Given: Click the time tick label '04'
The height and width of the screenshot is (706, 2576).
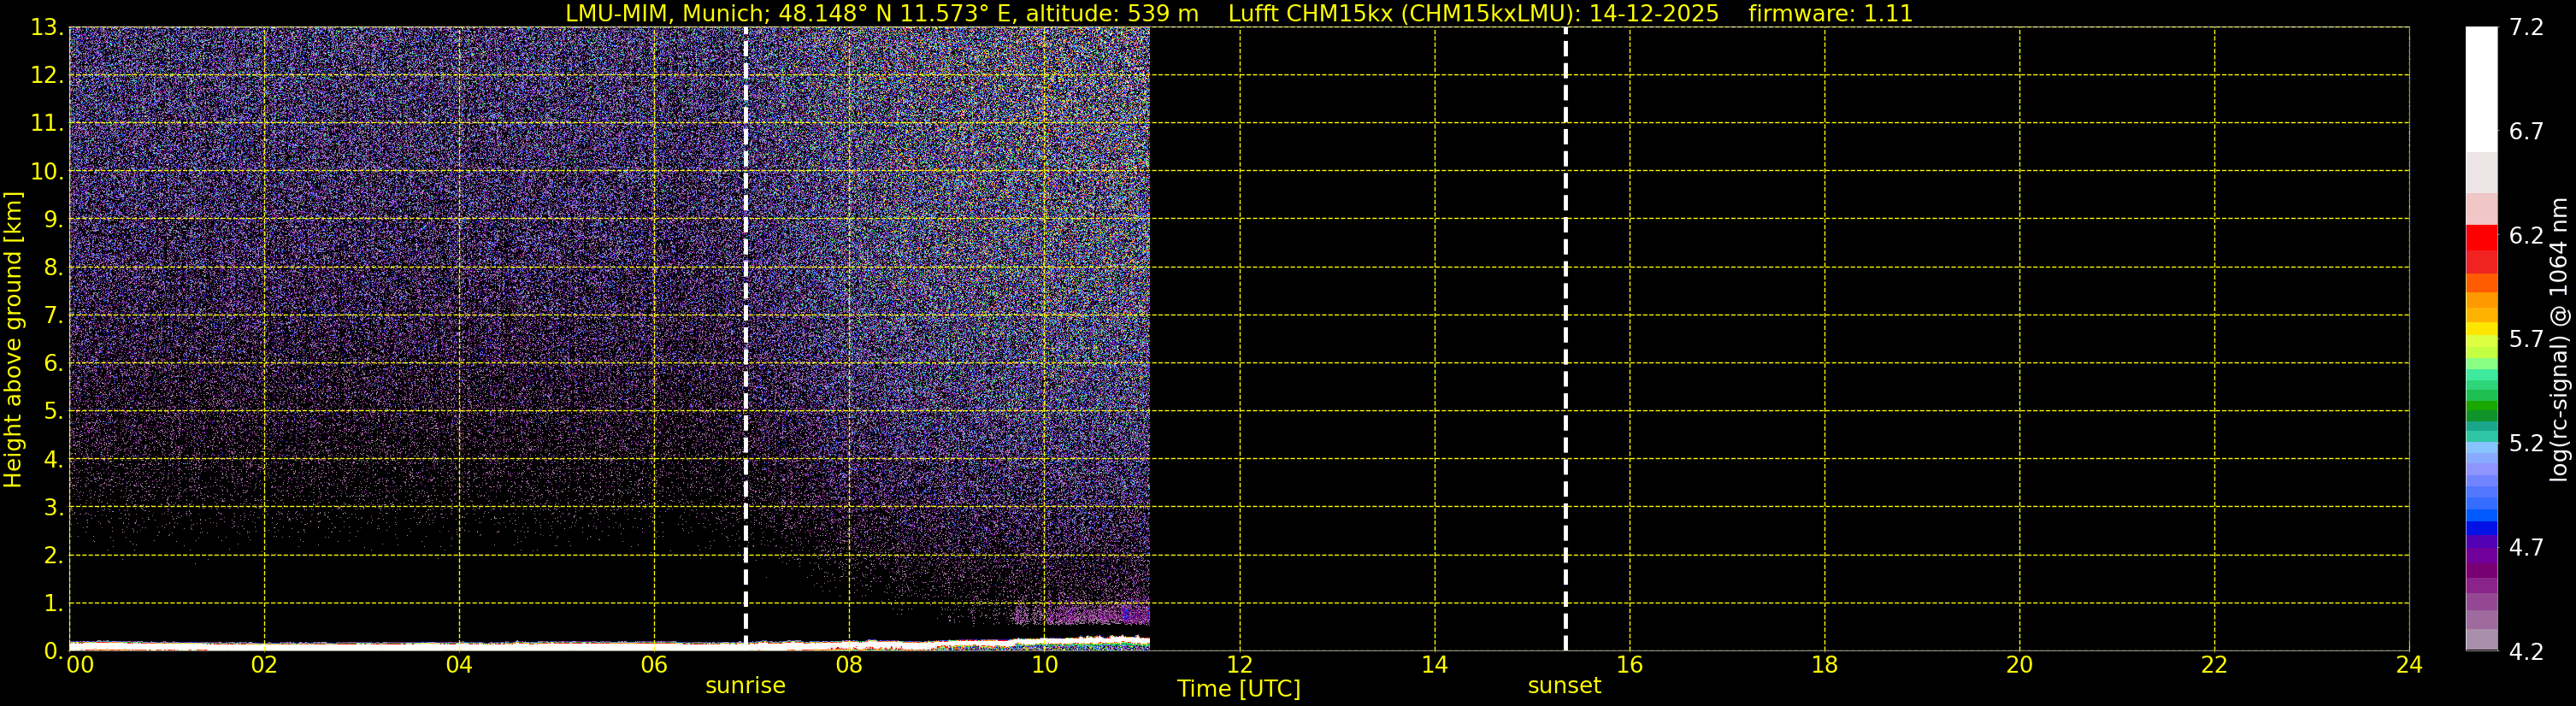Looking at the screenshot, I should tap(459, 665).
